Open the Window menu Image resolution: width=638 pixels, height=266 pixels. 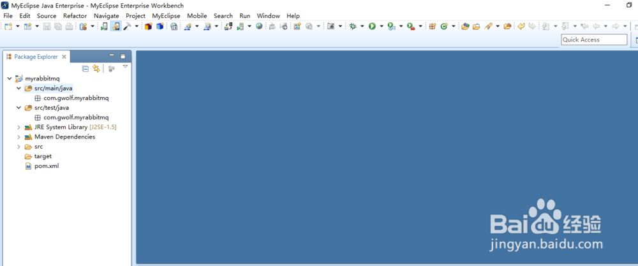(x=268, y=16)
